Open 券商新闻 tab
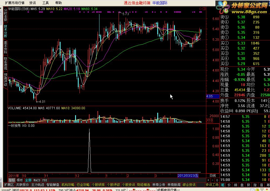This screenshot has height=191, width=270. tap(174, 185)
